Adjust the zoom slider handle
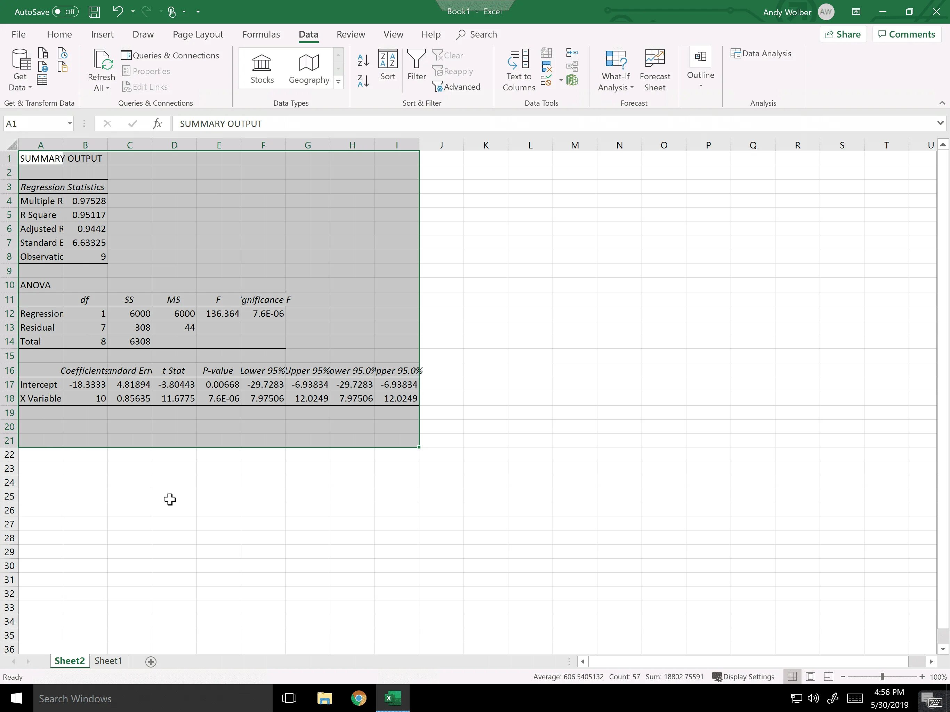The image size is (950, 712). pyautogui.click(x=882, y=677)
